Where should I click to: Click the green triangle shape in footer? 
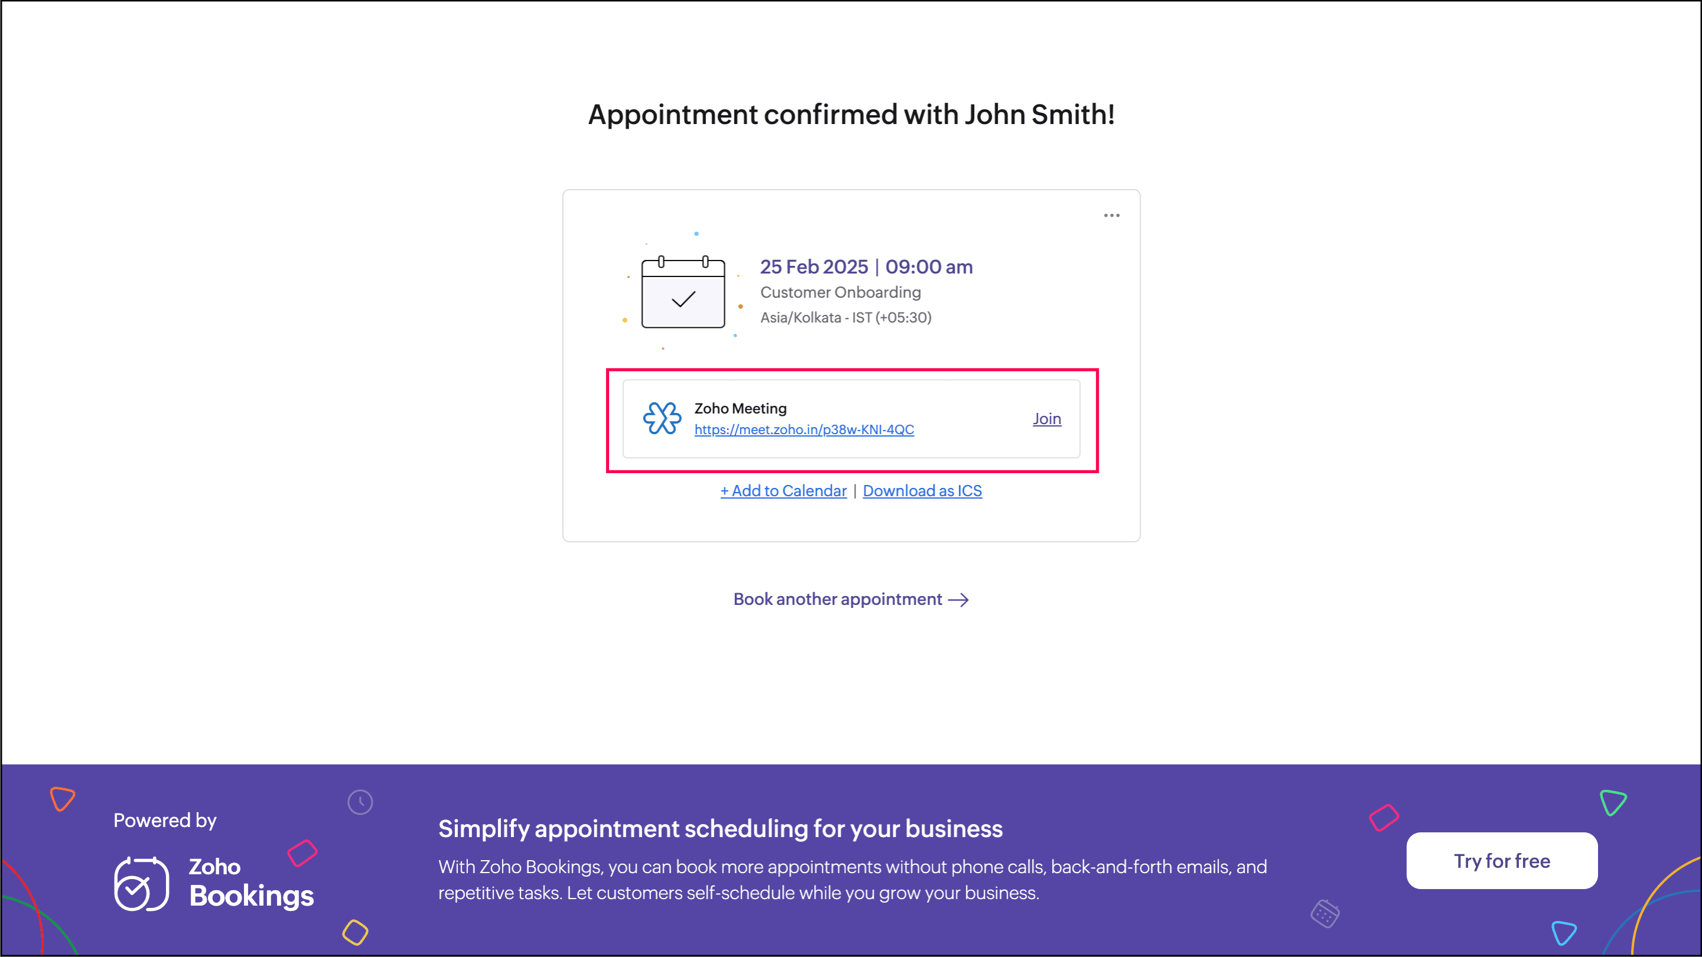point(1612,802)
